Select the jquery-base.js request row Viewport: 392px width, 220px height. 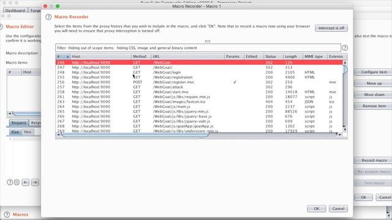pyautogui.click(x=199, y=117)
